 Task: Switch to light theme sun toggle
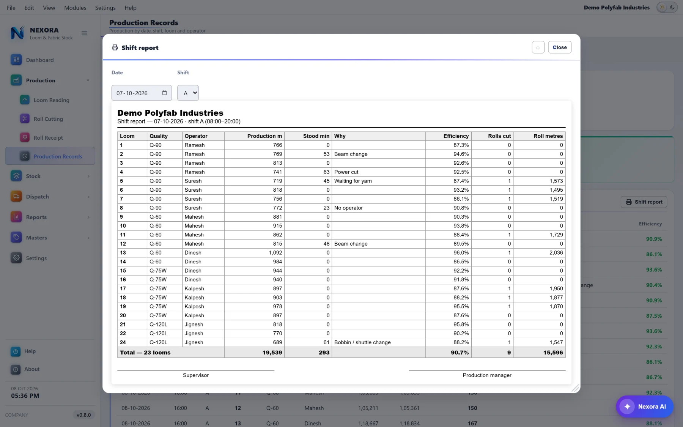(x=663, y=7)
